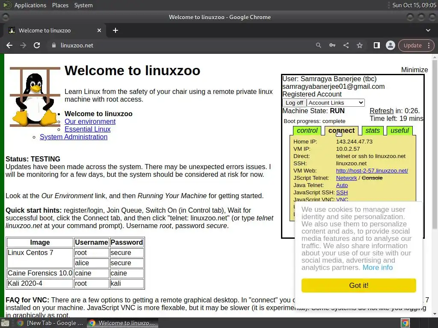The width and height of the screenshot is (438, 328).
Task: Click the VM IP value 10.0.2.57
Action: coord(348,149)
